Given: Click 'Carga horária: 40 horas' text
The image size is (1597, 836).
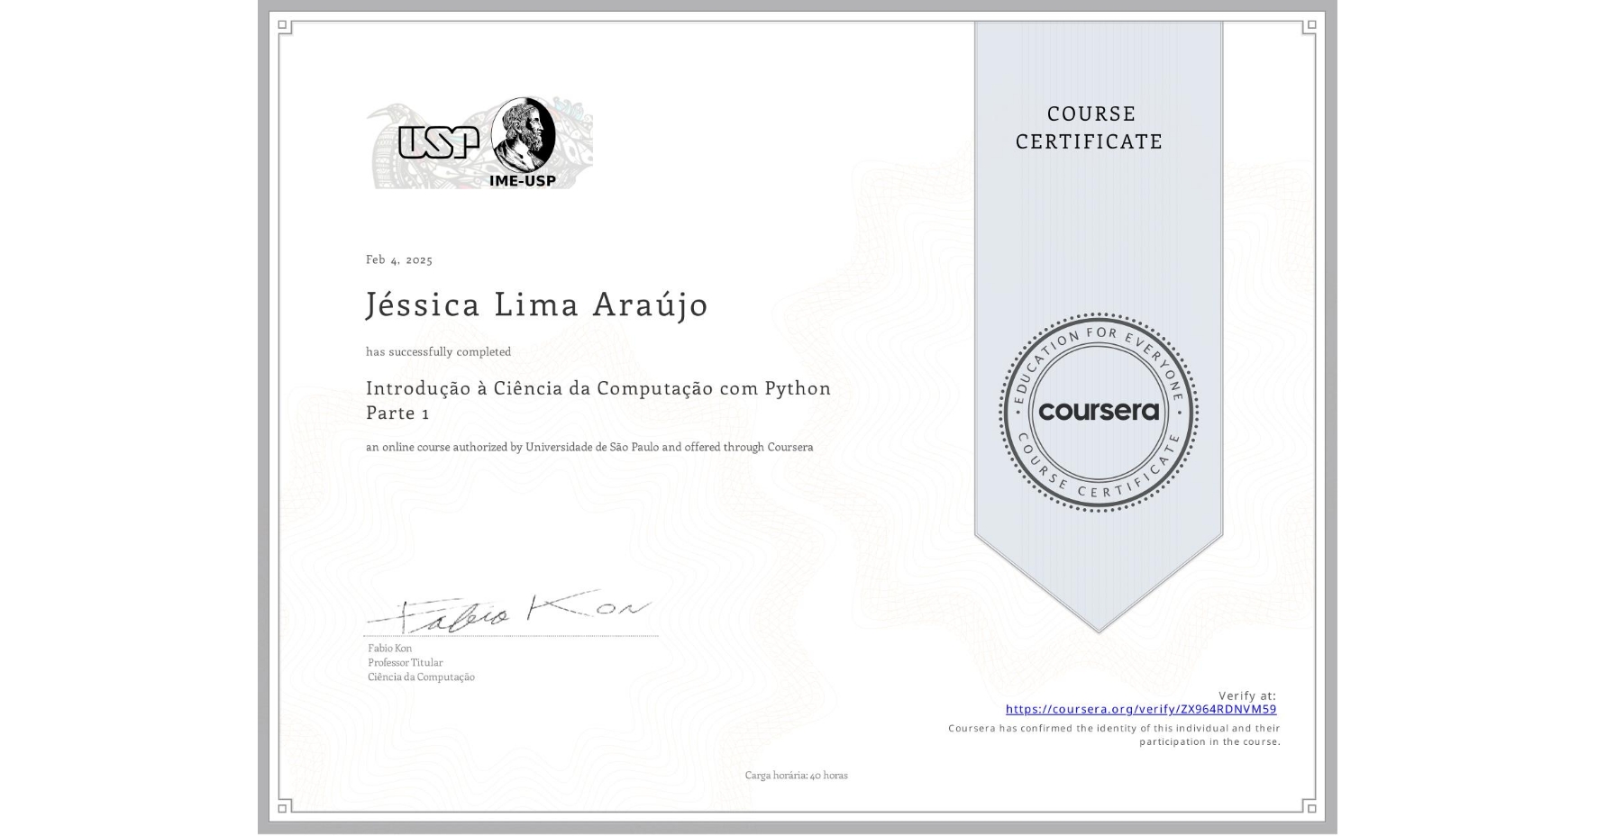Looking at the screenshot, I should point(796,776).
